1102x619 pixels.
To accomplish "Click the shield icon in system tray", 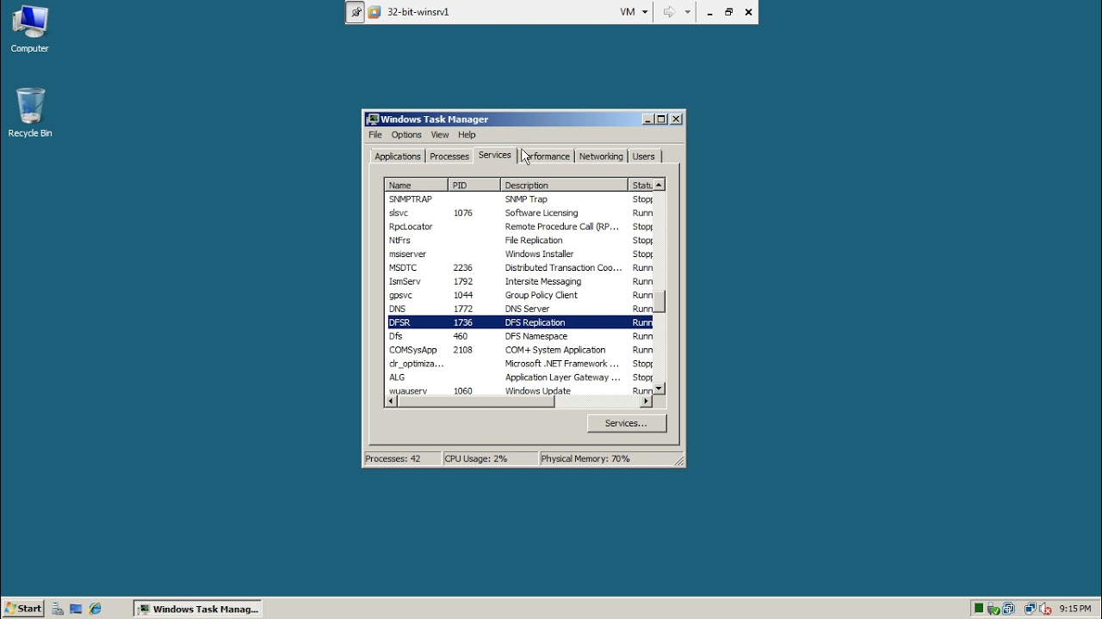I will click(x=994, y=609).
